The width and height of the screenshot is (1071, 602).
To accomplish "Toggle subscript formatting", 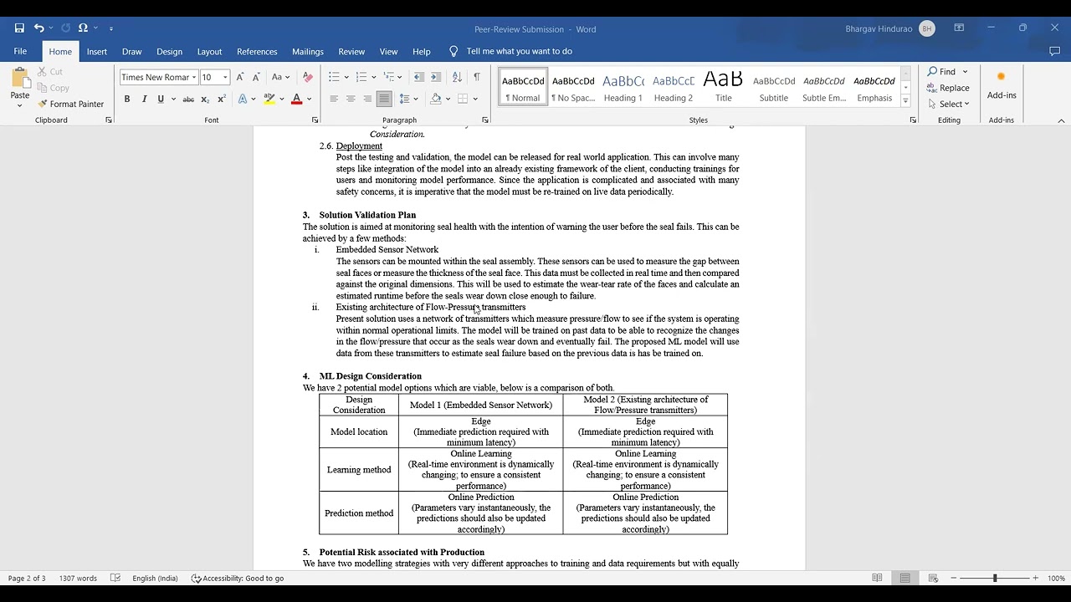I will point(205,99).
